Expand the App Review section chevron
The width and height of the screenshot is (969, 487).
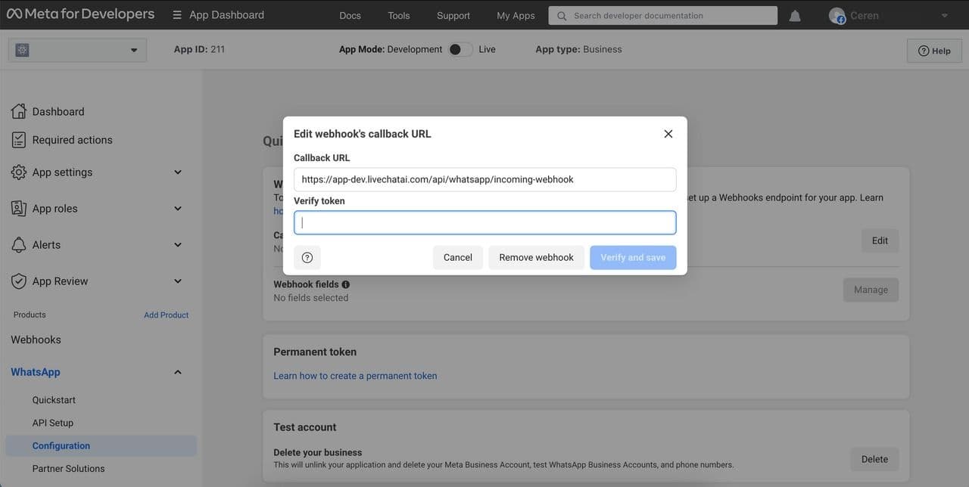(x=178, y=281)
